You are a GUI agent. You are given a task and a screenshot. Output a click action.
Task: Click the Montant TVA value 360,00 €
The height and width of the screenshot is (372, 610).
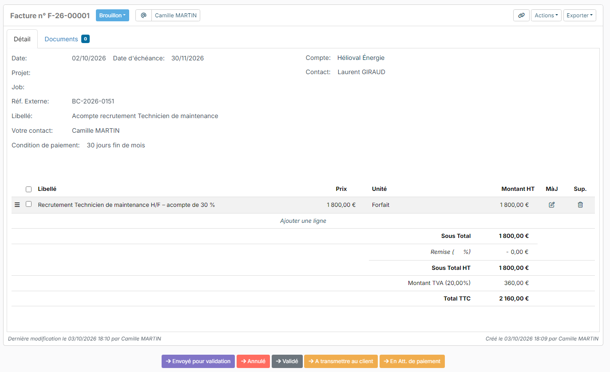[517, 283]
